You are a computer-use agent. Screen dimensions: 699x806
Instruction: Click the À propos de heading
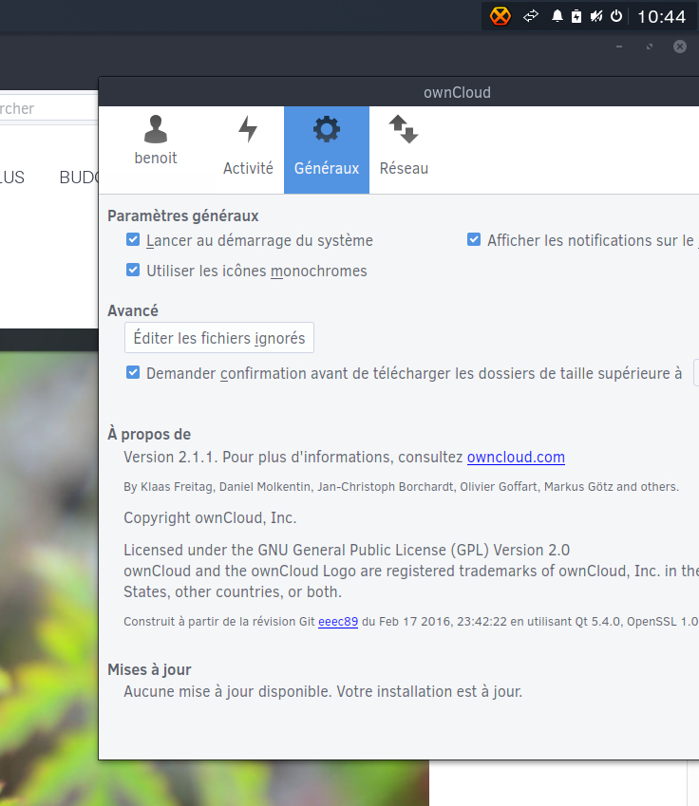[149, 435]
